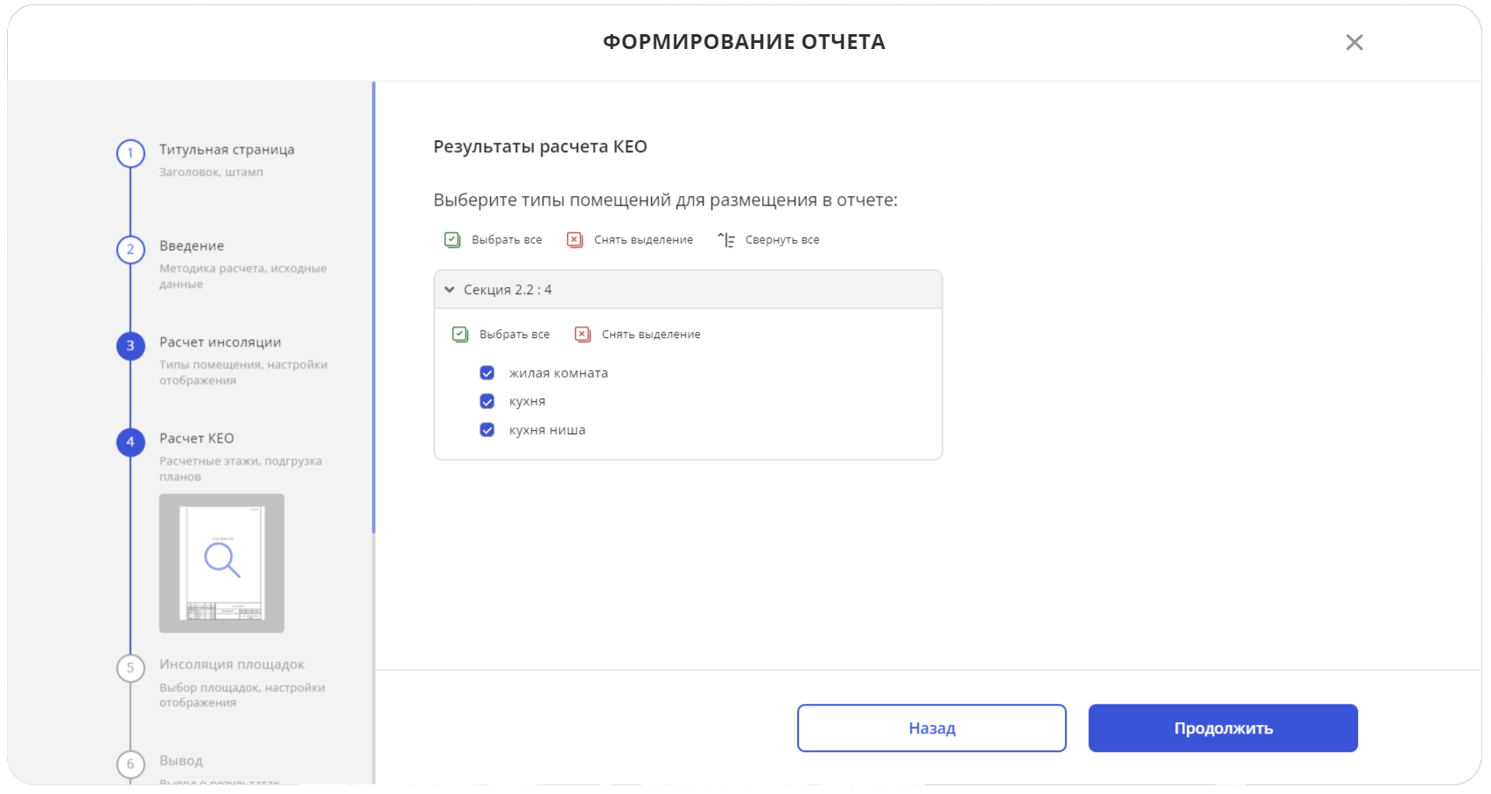Open 'Расчет КЕО' step label
Image resolution: width=1491 pixels, height=794 pixels.
tap(197, 439)
